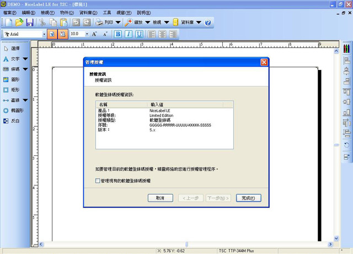Click the 取消 cancel button
The height and width of the screenshot is (254, 353).
click(161, 198)
